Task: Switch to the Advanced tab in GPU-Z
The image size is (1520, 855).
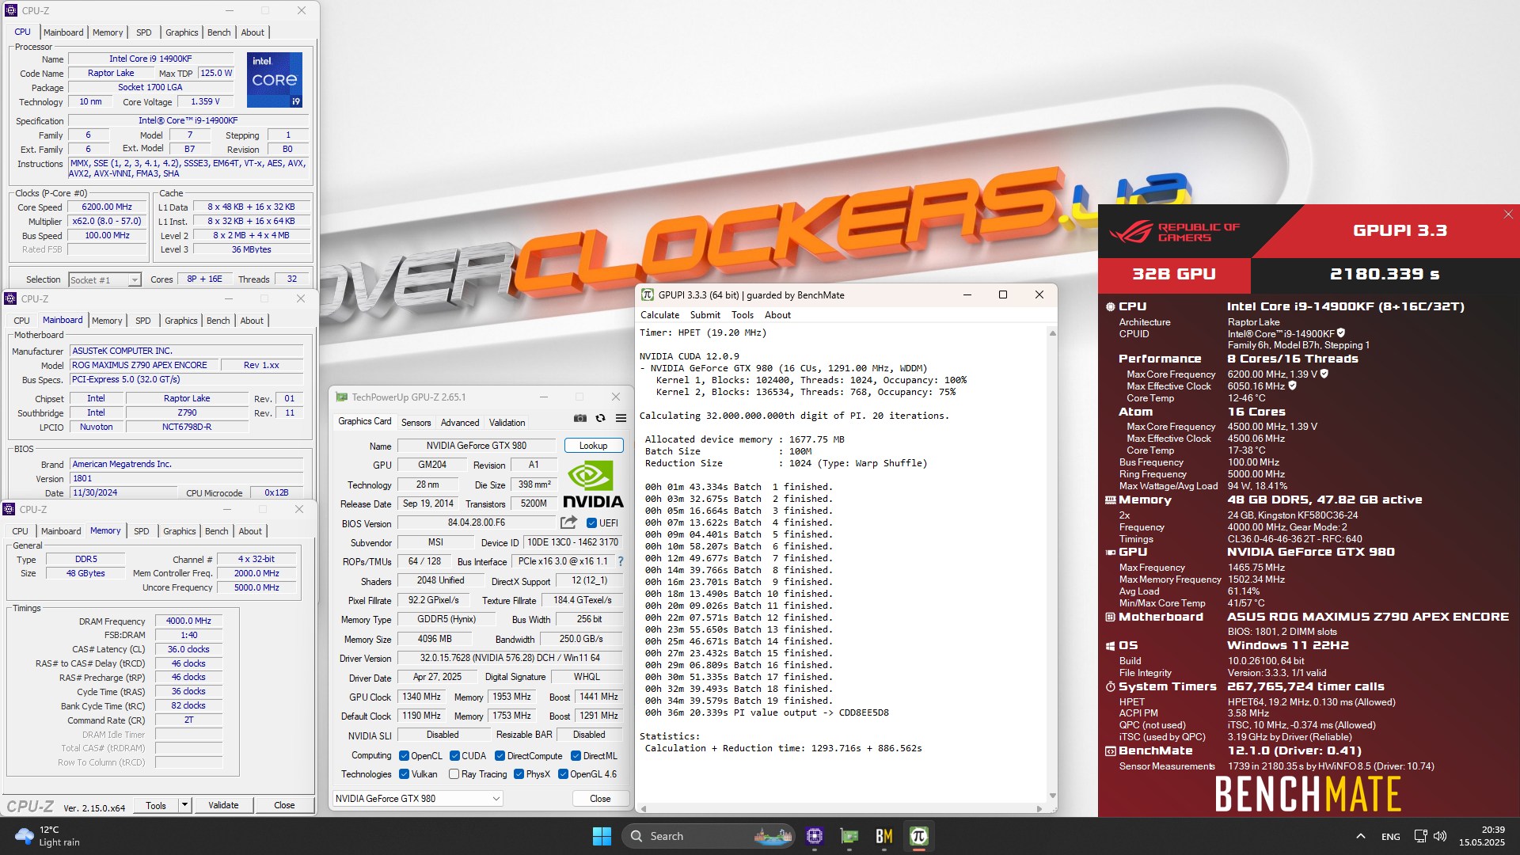Action: [x=460, y=422]
